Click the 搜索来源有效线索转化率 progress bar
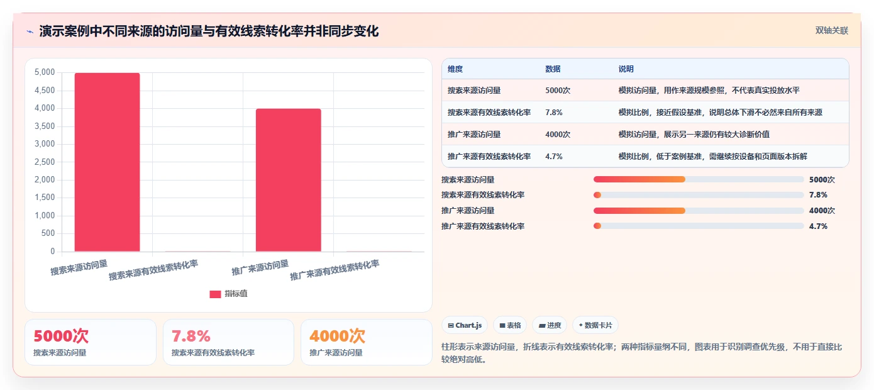Screen dimensions: 874x390 [699, 195]
